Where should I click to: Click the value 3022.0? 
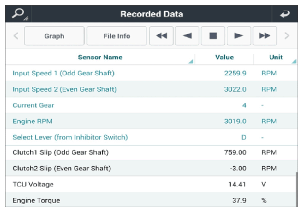235,89
